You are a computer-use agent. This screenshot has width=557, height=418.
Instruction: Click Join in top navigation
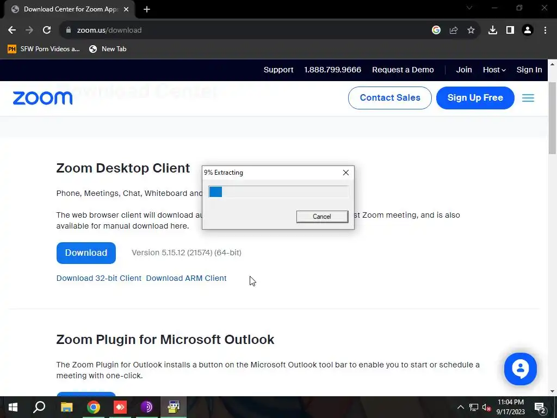click(x=464, y=70)
